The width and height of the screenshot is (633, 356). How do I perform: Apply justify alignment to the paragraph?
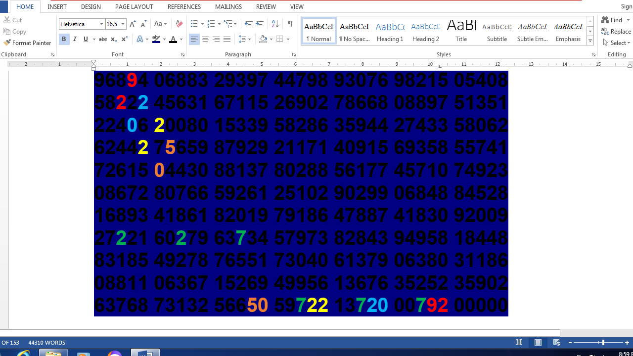click(227, 39)
